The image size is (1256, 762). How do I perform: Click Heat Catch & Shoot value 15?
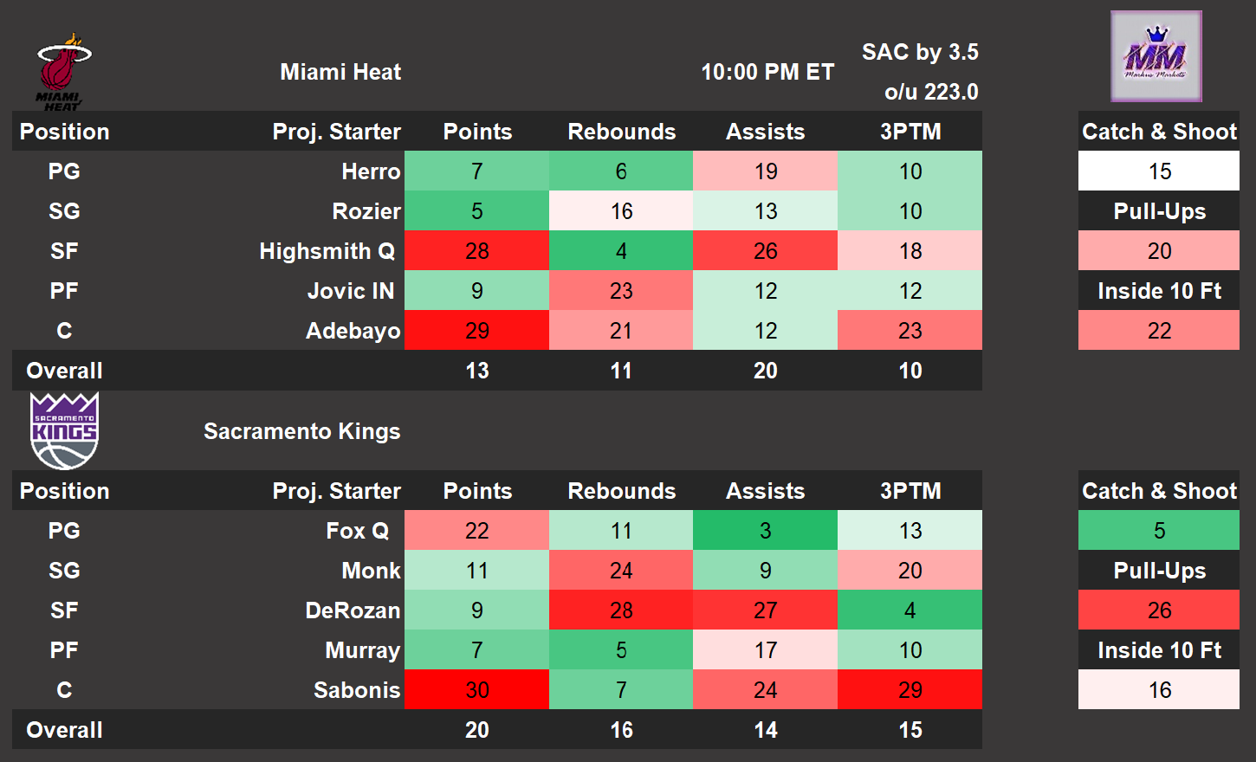click(x=1159, y=171)
